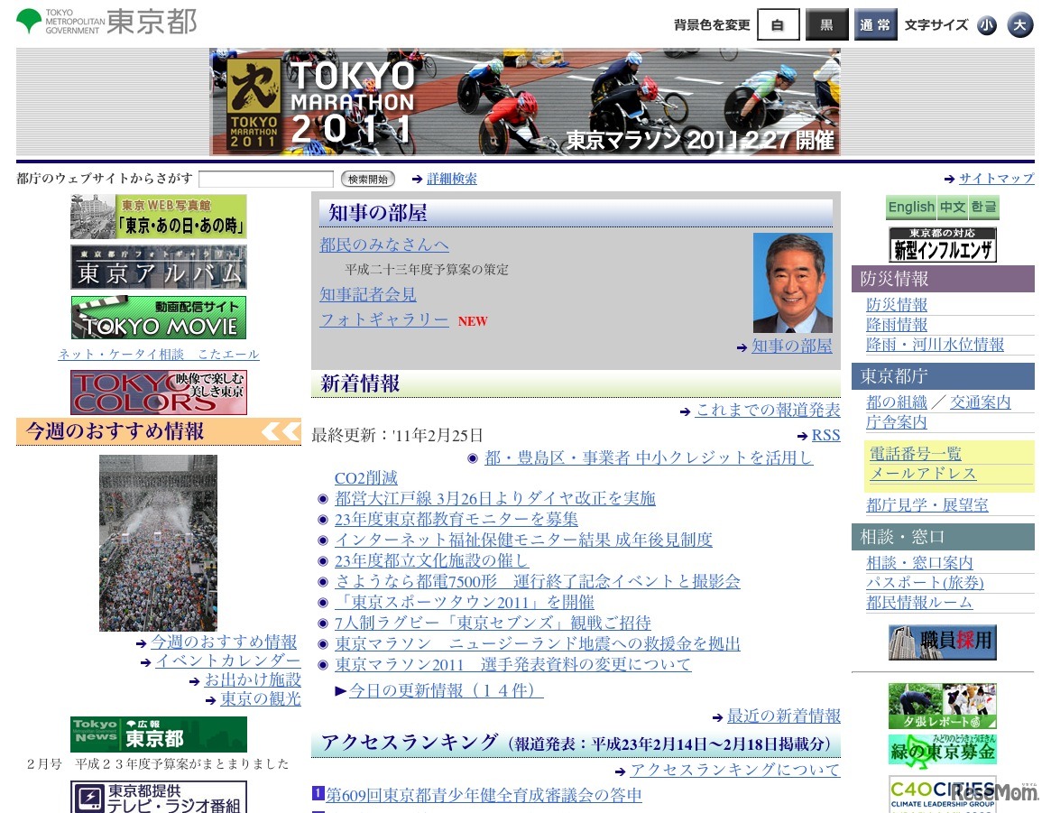Open インターネット福祉保健モニター結果 news item

[x=523, y=540]
